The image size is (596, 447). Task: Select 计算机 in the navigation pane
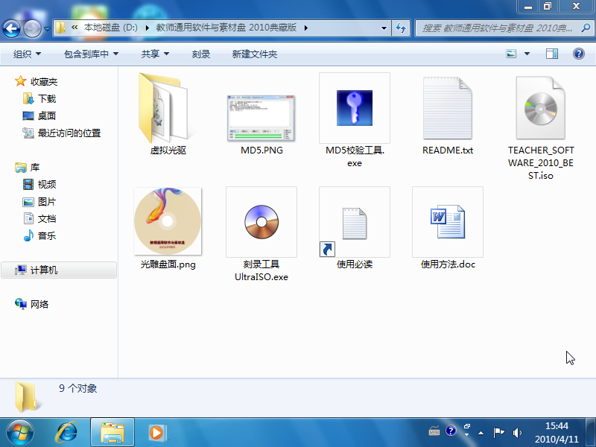44,270
